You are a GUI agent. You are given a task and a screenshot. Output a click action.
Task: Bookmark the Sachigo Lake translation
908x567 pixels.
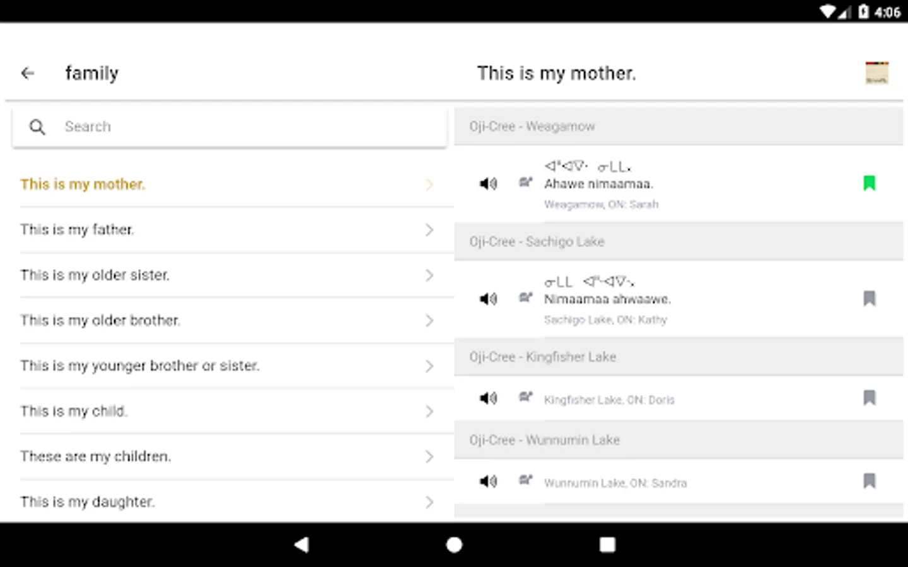click(869, 298)
